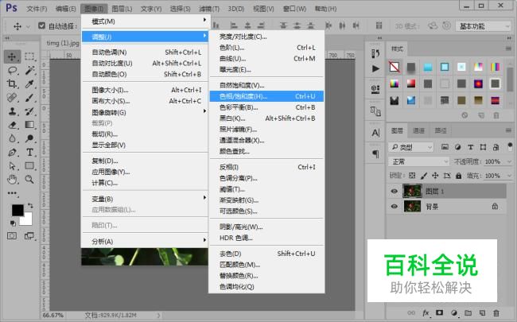Select the Eraser tool
Screen dimensions: 517x322
coord(12,125)
